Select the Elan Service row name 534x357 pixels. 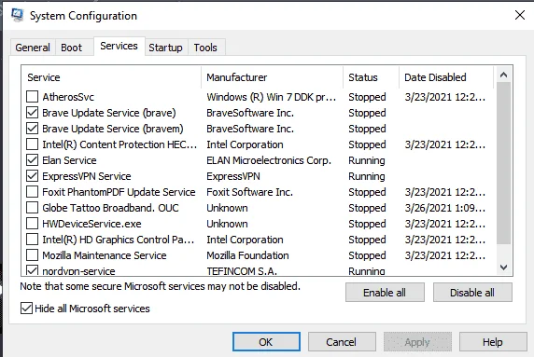pos(69,160)
